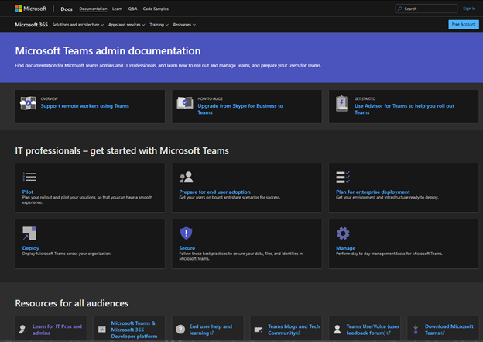The image size is (483, 342).
Task: Click into the Search field
Action: pos(426,9)
